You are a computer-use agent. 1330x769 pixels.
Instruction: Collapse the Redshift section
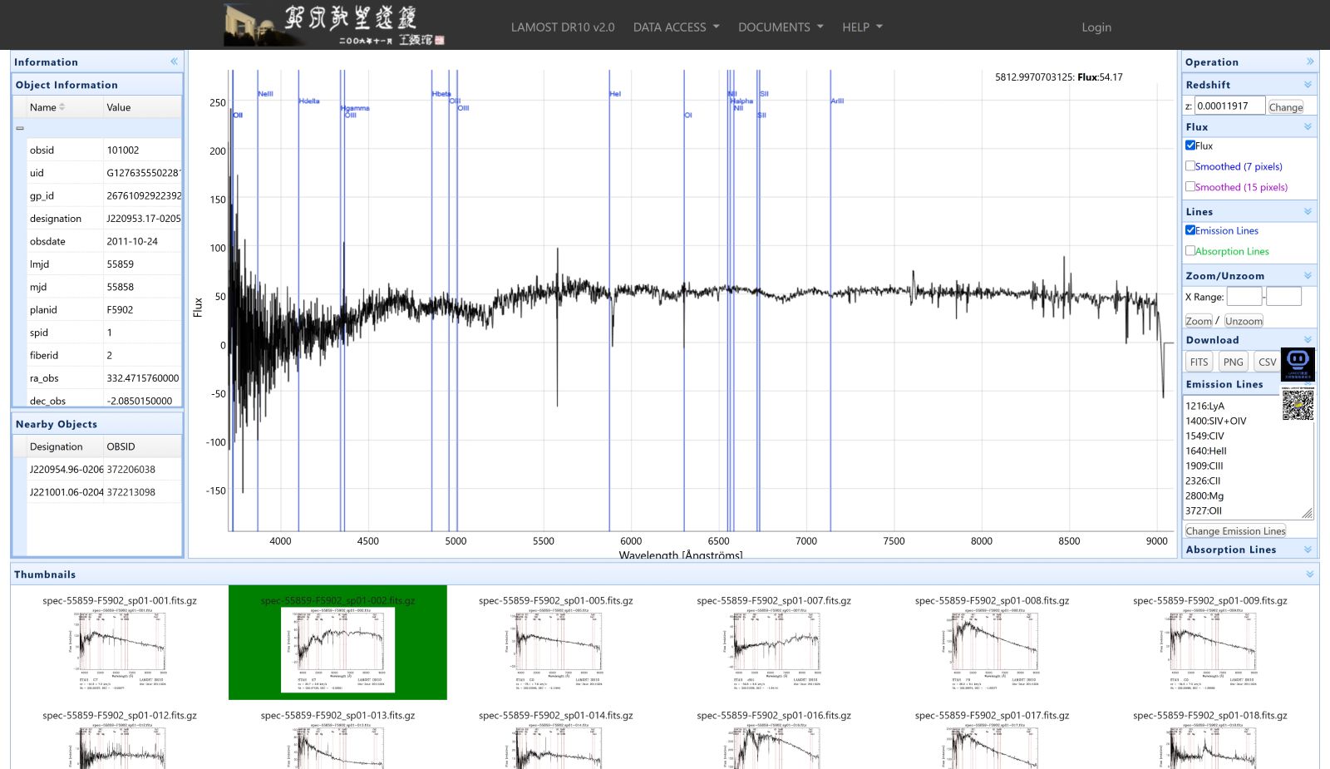pos(1308,85)
